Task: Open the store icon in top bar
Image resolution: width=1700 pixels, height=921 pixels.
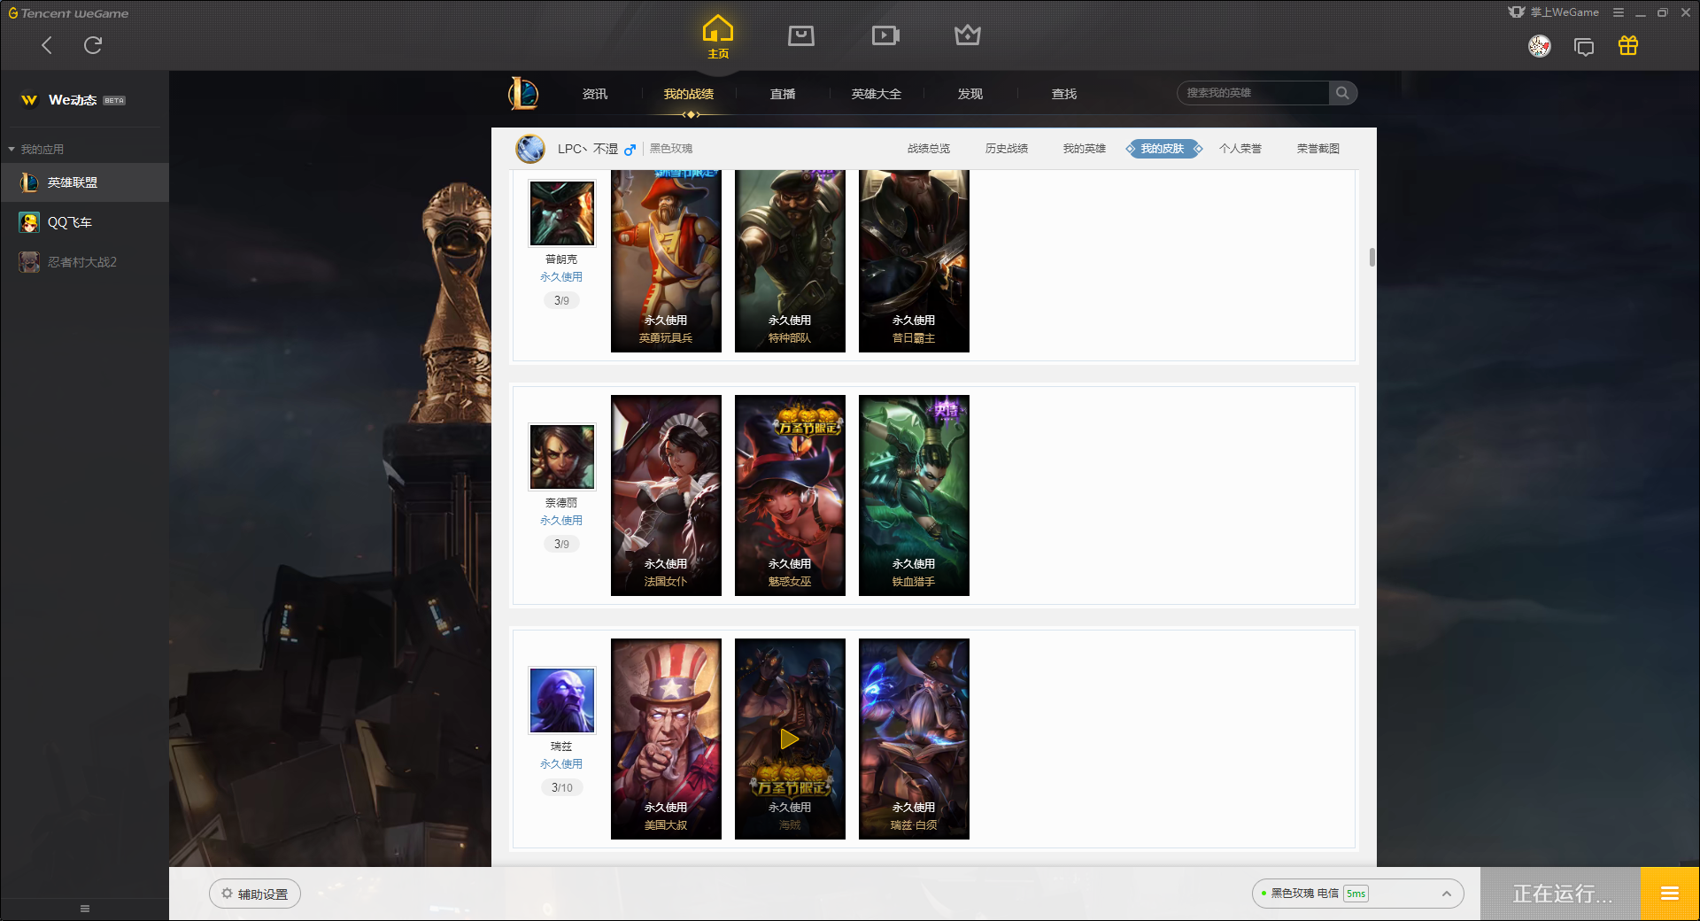Action: point(801,35)
